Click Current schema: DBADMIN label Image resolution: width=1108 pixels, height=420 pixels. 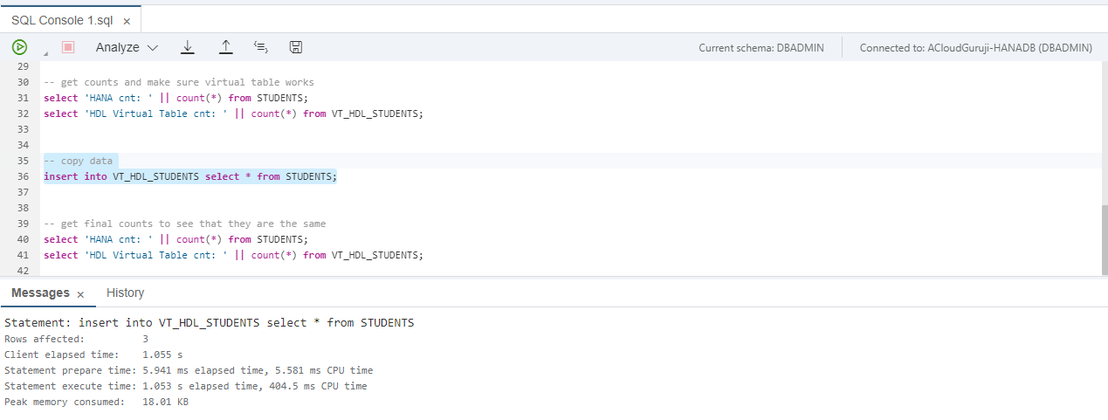tap(760, 48)
